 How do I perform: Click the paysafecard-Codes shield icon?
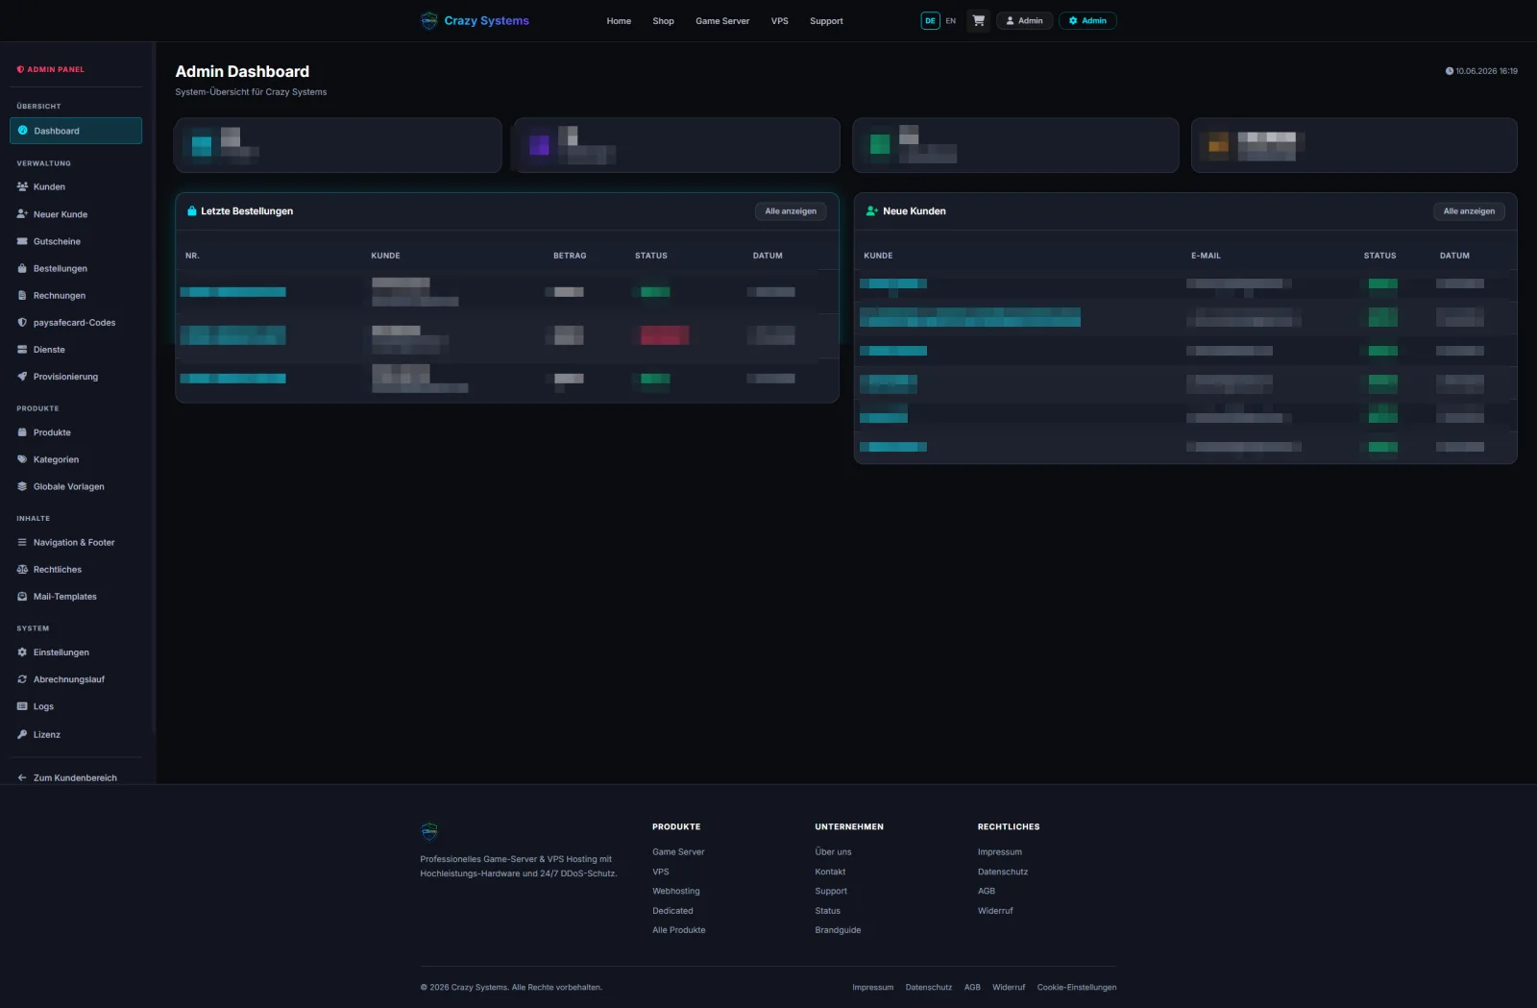[22, 322]
